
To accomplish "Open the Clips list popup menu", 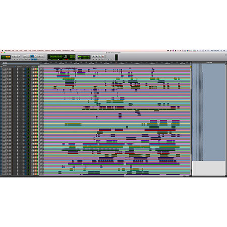I will pyautogui.click(x=226, y=63).
